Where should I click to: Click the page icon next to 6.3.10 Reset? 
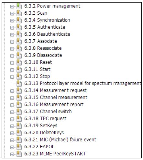pyautogui.click(x=19, y=62)
